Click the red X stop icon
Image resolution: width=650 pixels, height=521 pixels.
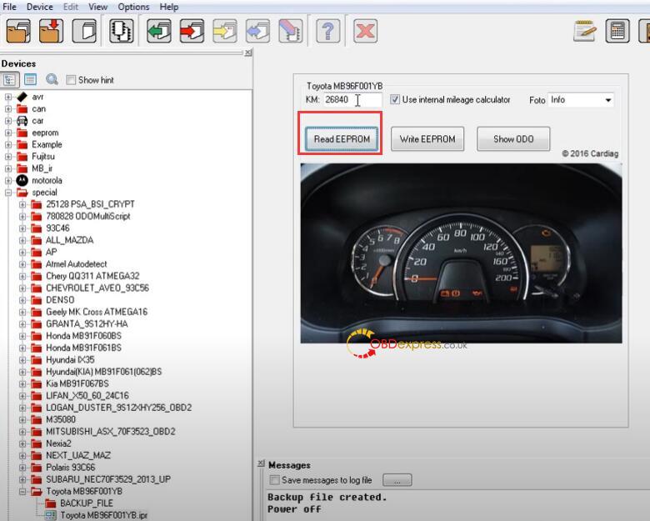pos(365,31)
